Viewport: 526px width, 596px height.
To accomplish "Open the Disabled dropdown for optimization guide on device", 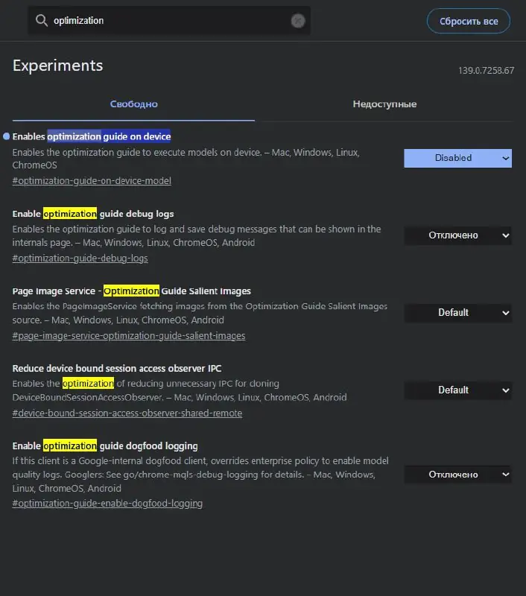I will [x=457, y=158].
